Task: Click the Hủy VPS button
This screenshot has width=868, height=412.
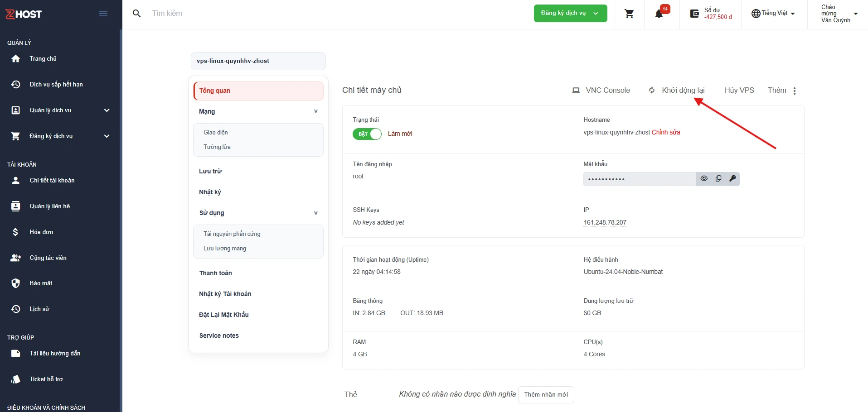Action: 739,90
